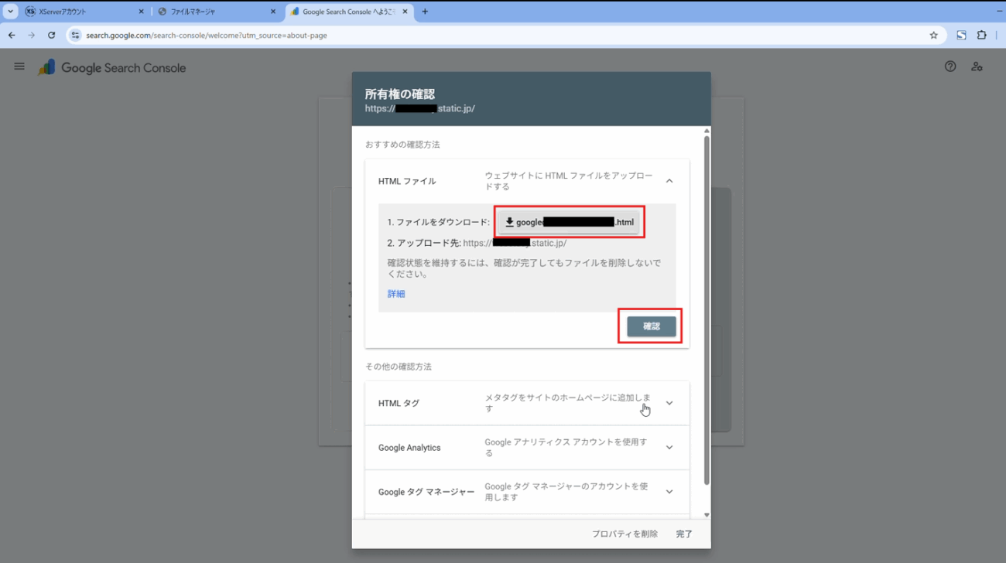This screenshot has height=563, width=1006.
Task: Expand the HTML タグ verification method
Action: click(669, 403)
